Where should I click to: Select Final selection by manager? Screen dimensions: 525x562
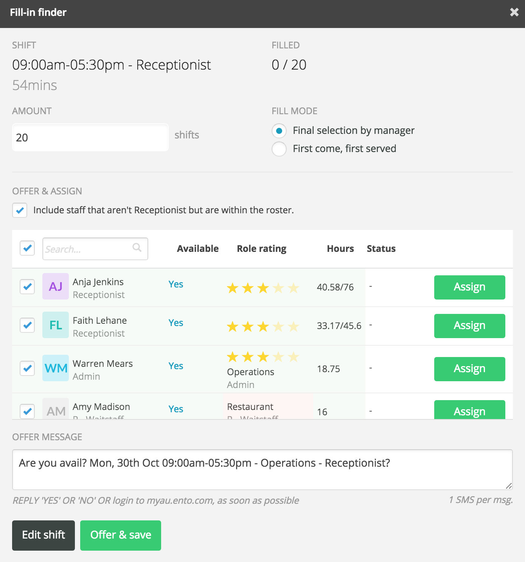(279, 131)
